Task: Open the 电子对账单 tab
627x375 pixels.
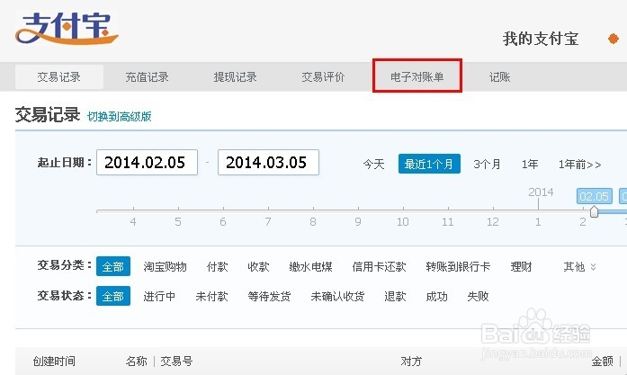Action: tap(417, 77)
